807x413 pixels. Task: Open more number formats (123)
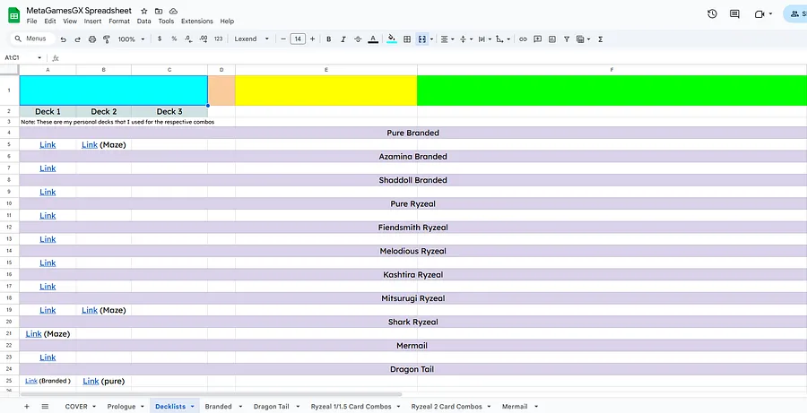click(x=218, y=39)
